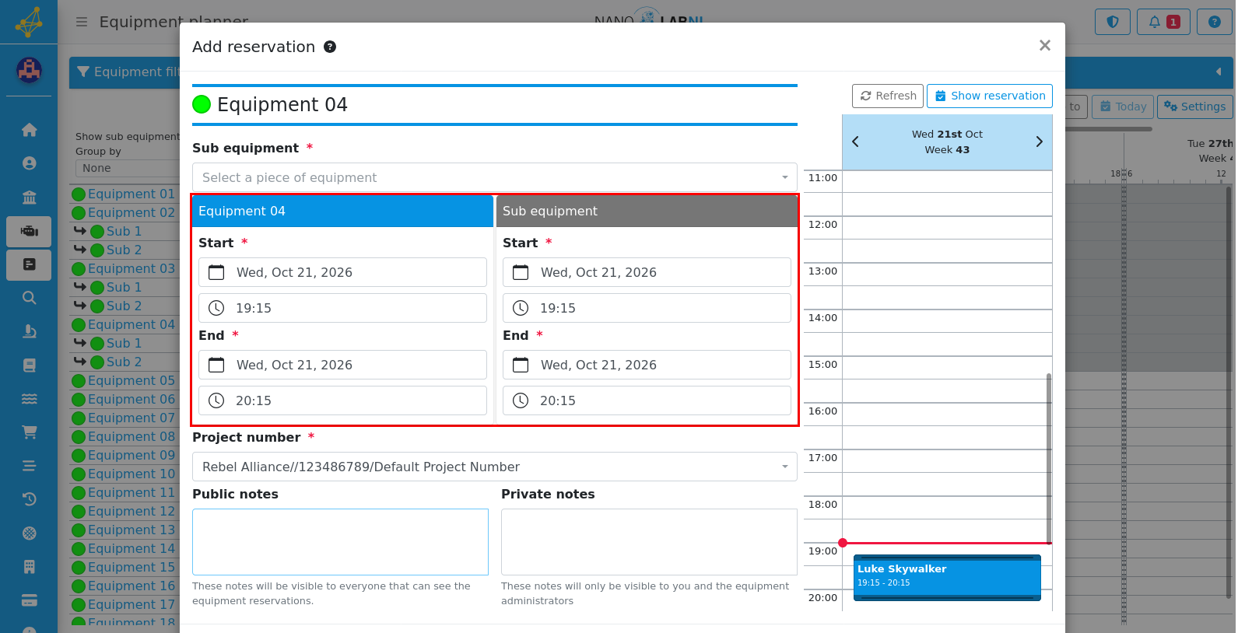Toggle the hamburger menu icon
This screenshot has width=1245, height=633.
[81, 22]
